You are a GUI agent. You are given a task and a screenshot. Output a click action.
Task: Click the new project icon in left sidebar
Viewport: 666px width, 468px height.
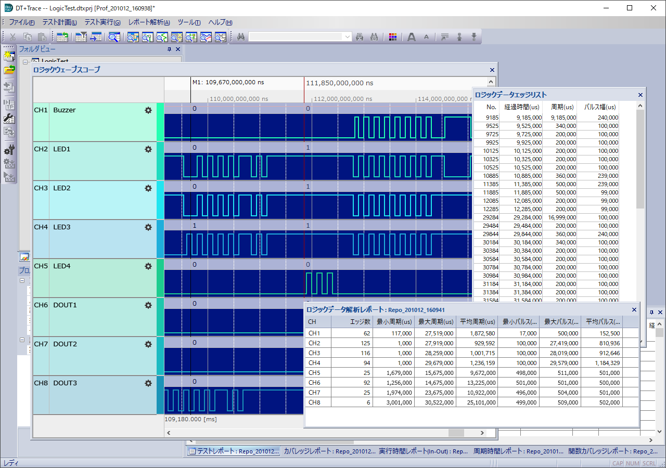(9, 56)
